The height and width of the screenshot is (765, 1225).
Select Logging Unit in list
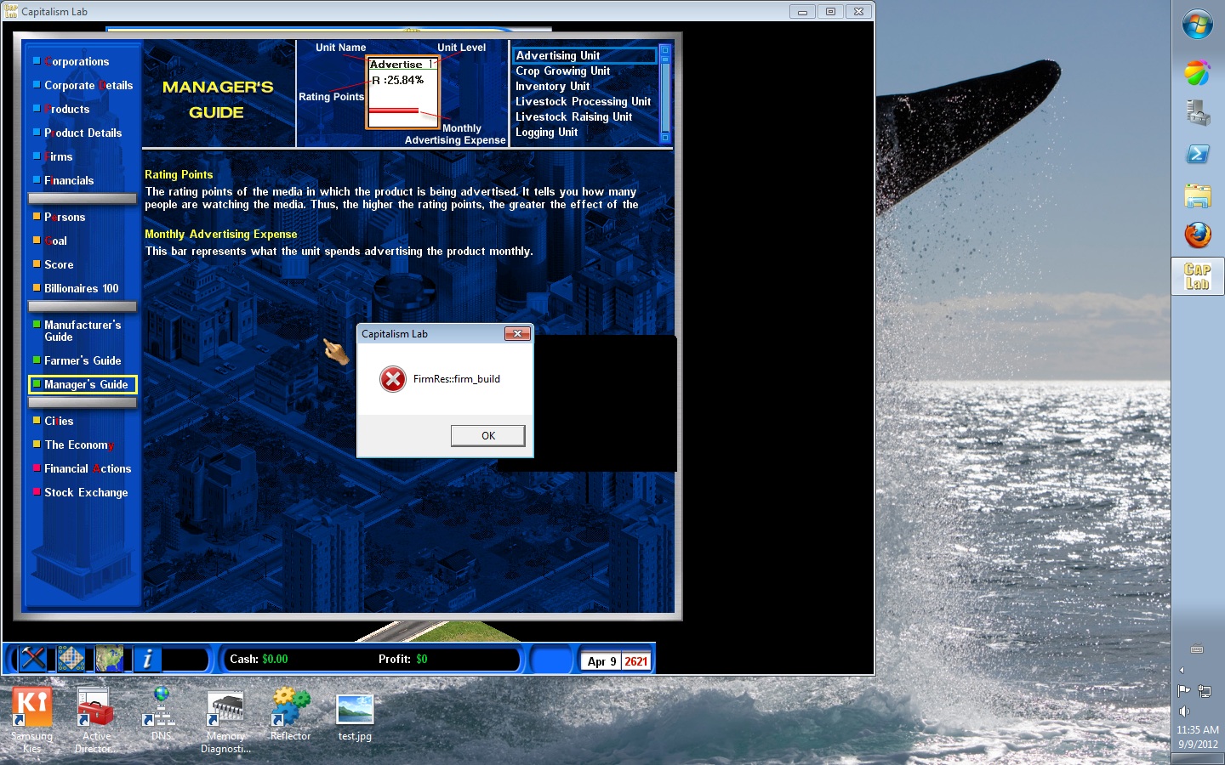546,132
